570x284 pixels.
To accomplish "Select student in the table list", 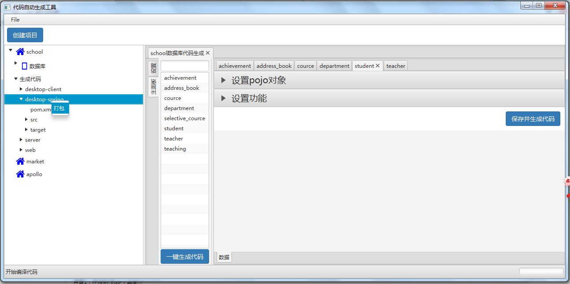I will click(185, 128).
